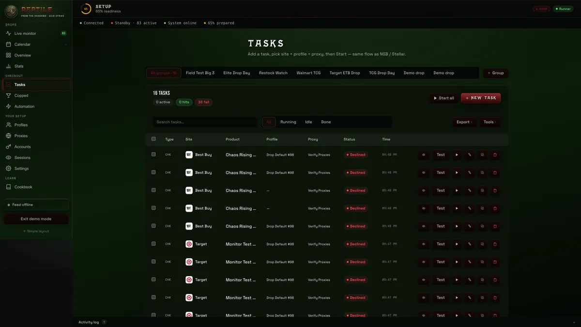Edit the first Best Buy task with the pencil icon
The height and width of the screenshot is (327, 581).
pyautogui.click(x=469, y=155)
